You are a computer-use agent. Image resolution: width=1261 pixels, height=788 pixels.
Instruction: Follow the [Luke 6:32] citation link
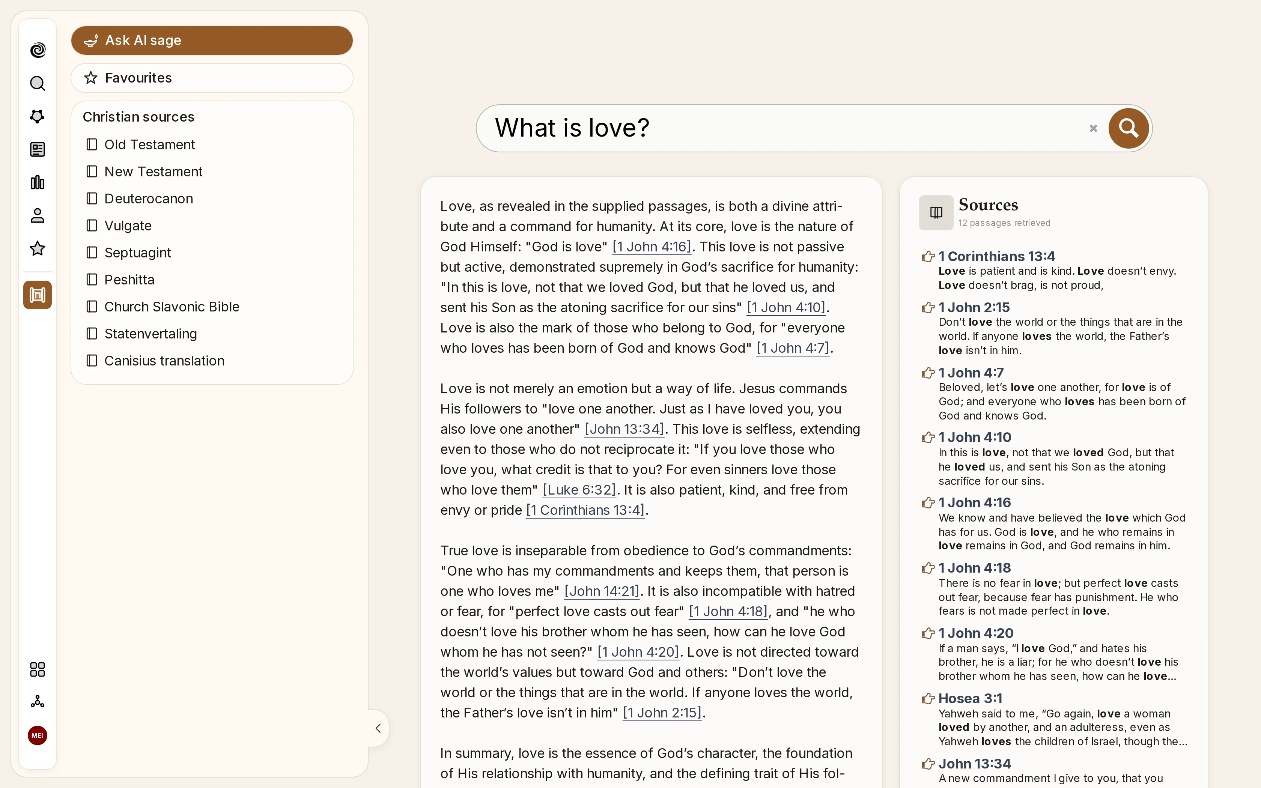579,490
